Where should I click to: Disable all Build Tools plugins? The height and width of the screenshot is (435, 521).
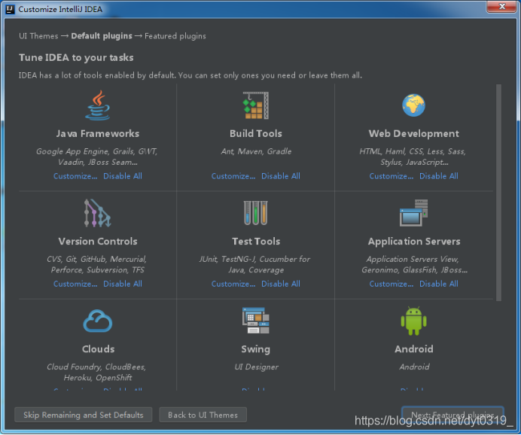point(281,176)
